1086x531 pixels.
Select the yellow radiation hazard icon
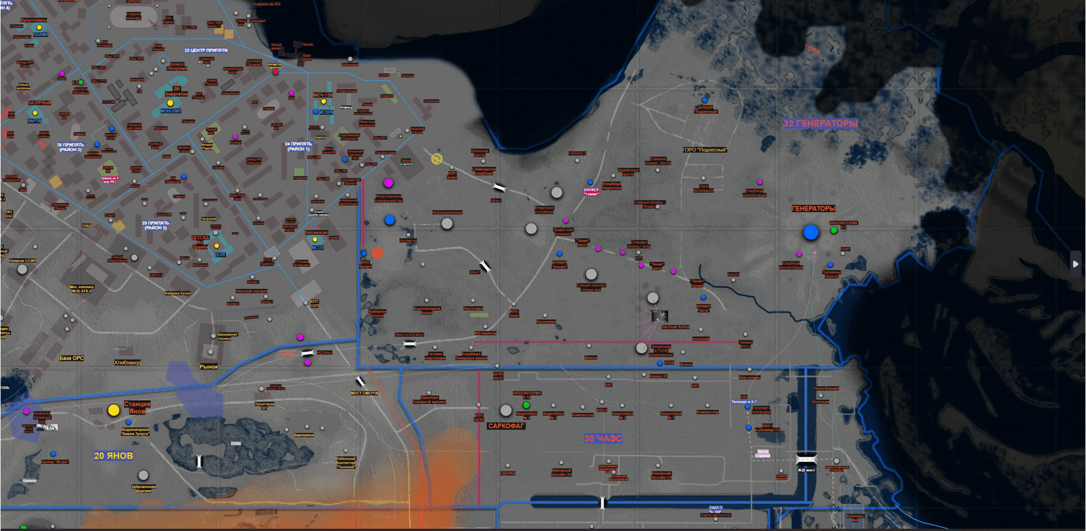coord(437,159)
